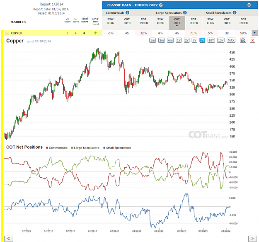Click Commercials 52W CHNG value -5%
This screenshot has width=259, height=242.
[x=110, y=33]
